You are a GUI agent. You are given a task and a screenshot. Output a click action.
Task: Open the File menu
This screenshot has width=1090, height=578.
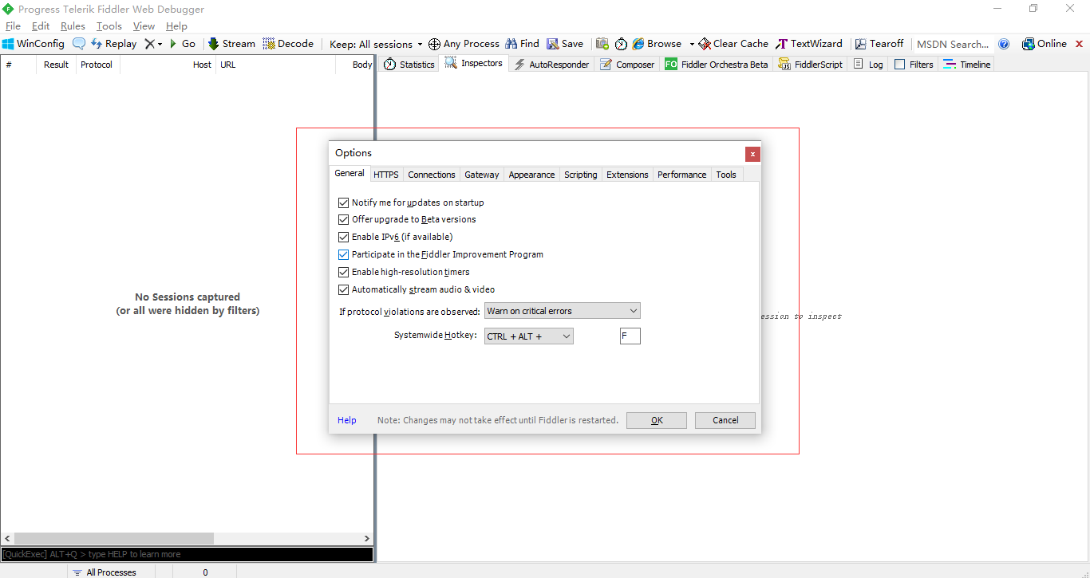click(x=13, y=26)
